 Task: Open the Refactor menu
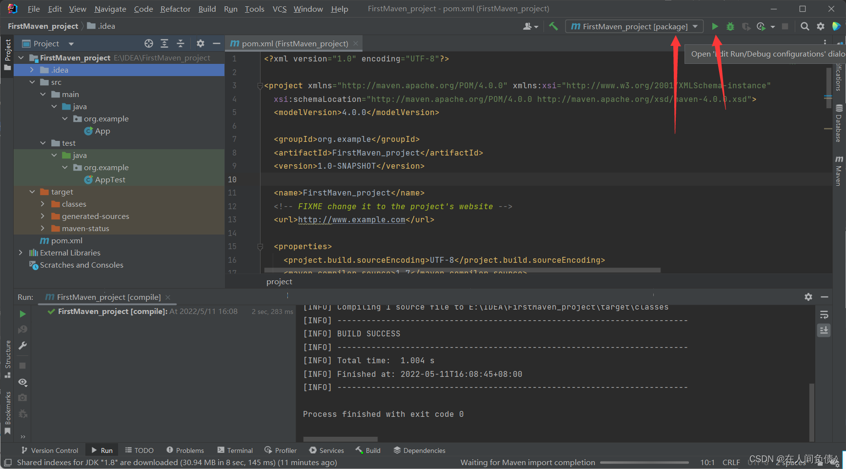click(x=175, y=9)
